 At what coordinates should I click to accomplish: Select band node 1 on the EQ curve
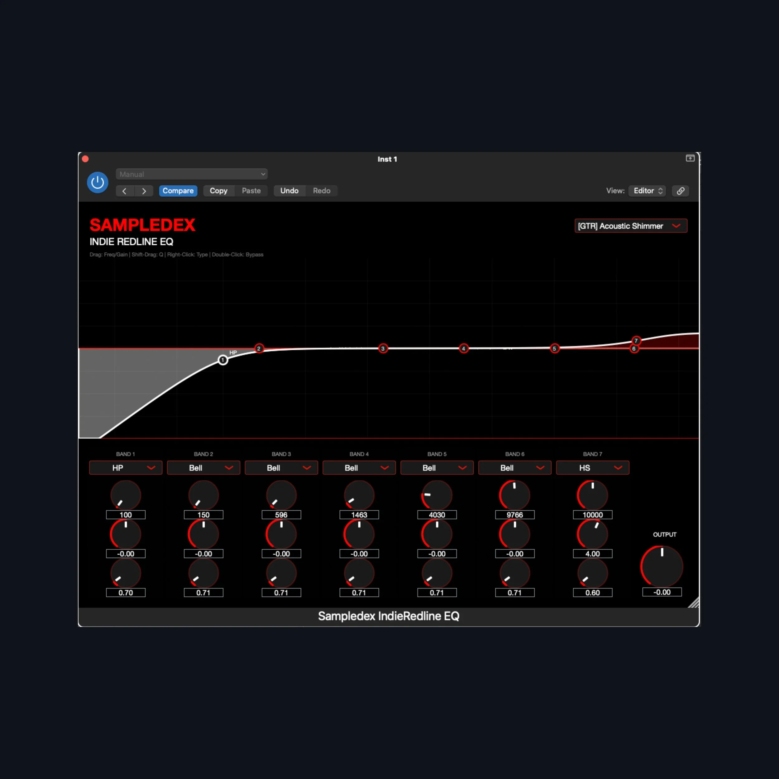[x=222, y=360]
